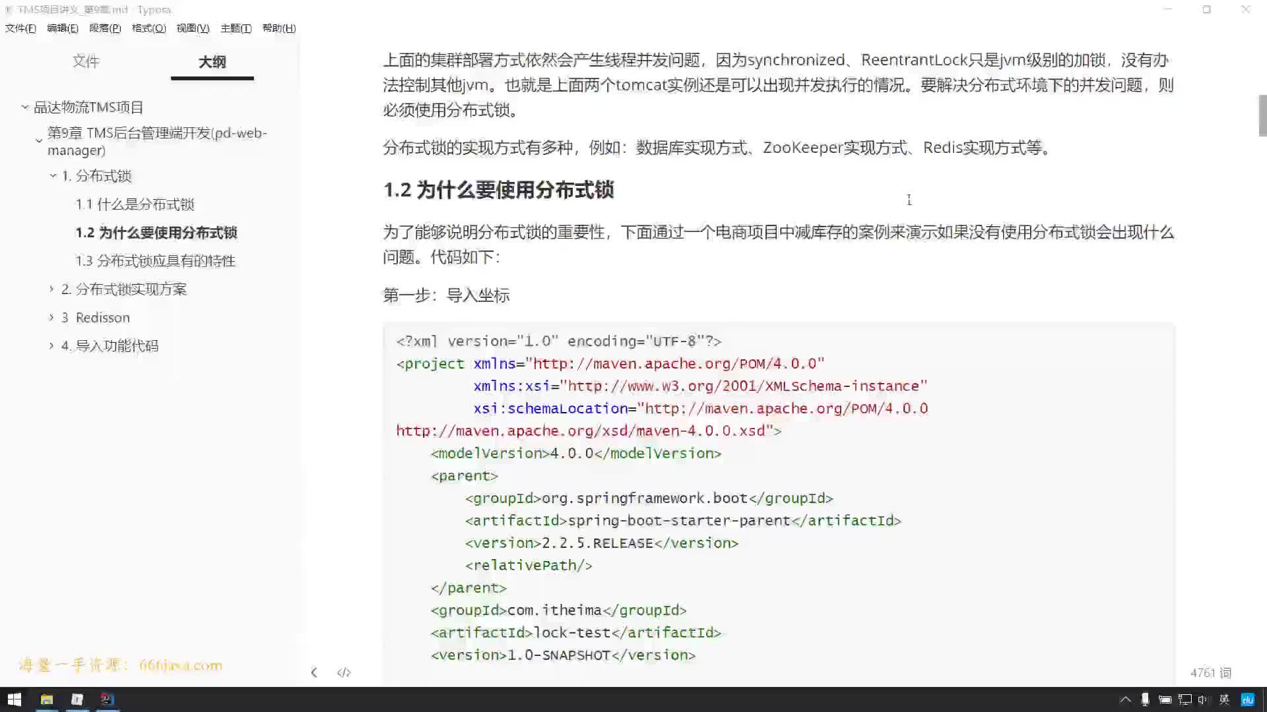Open File Explorer from the taskbar

point(47,699)
